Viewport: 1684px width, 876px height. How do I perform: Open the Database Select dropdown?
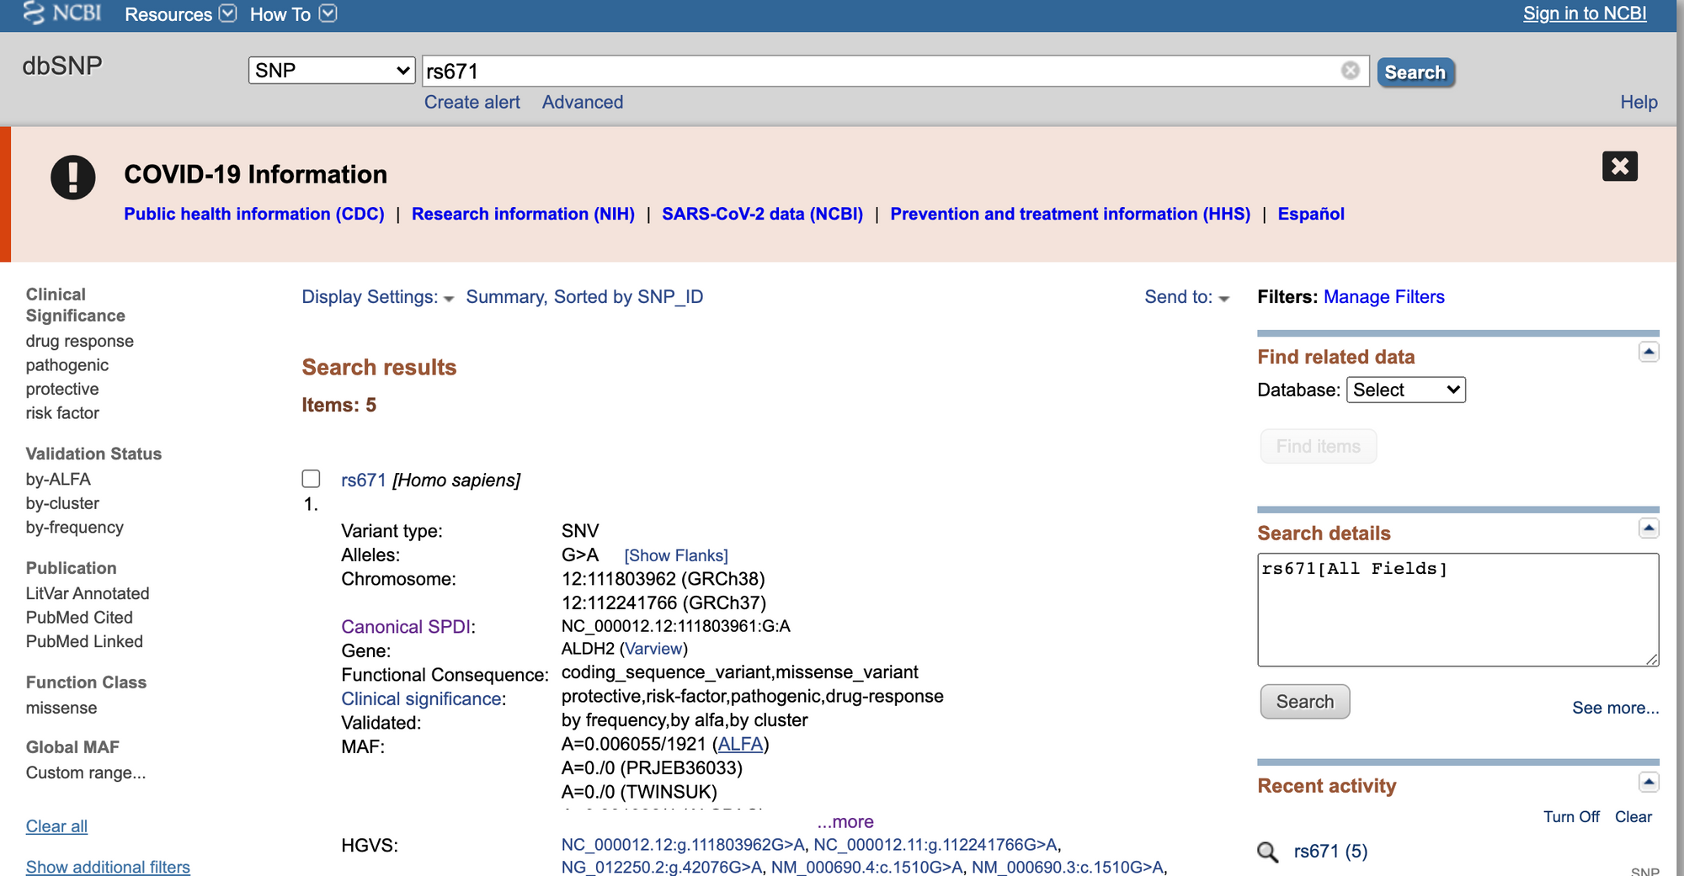1405,389
